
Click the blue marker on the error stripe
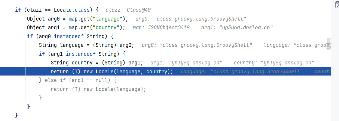tap(328, 44)
